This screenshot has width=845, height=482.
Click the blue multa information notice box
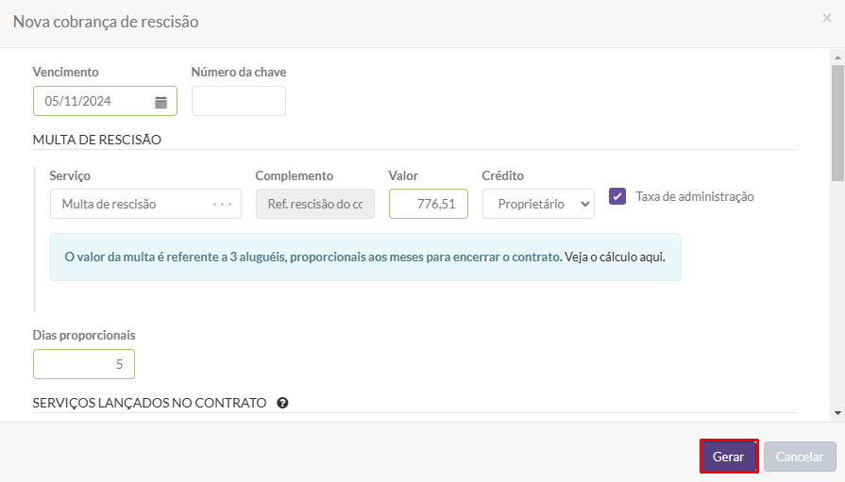[x=365, y=257]
